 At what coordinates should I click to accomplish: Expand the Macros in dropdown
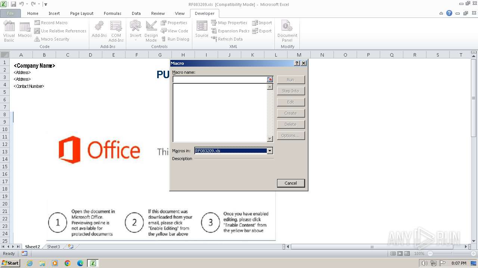pyautogui.click(x=270, y=151)
